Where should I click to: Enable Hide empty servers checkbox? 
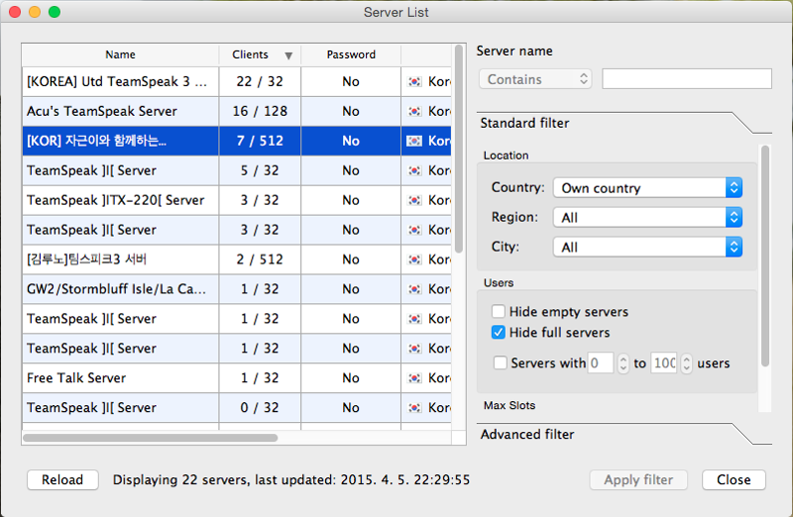[x=499, y=311]
